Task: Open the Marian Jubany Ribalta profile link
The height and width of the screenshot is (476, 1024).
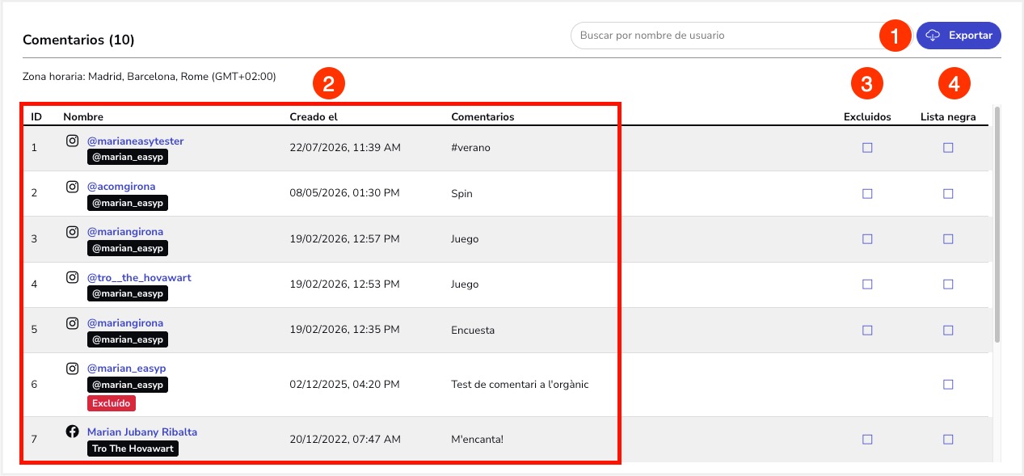Action: click(x=142, y=432)
